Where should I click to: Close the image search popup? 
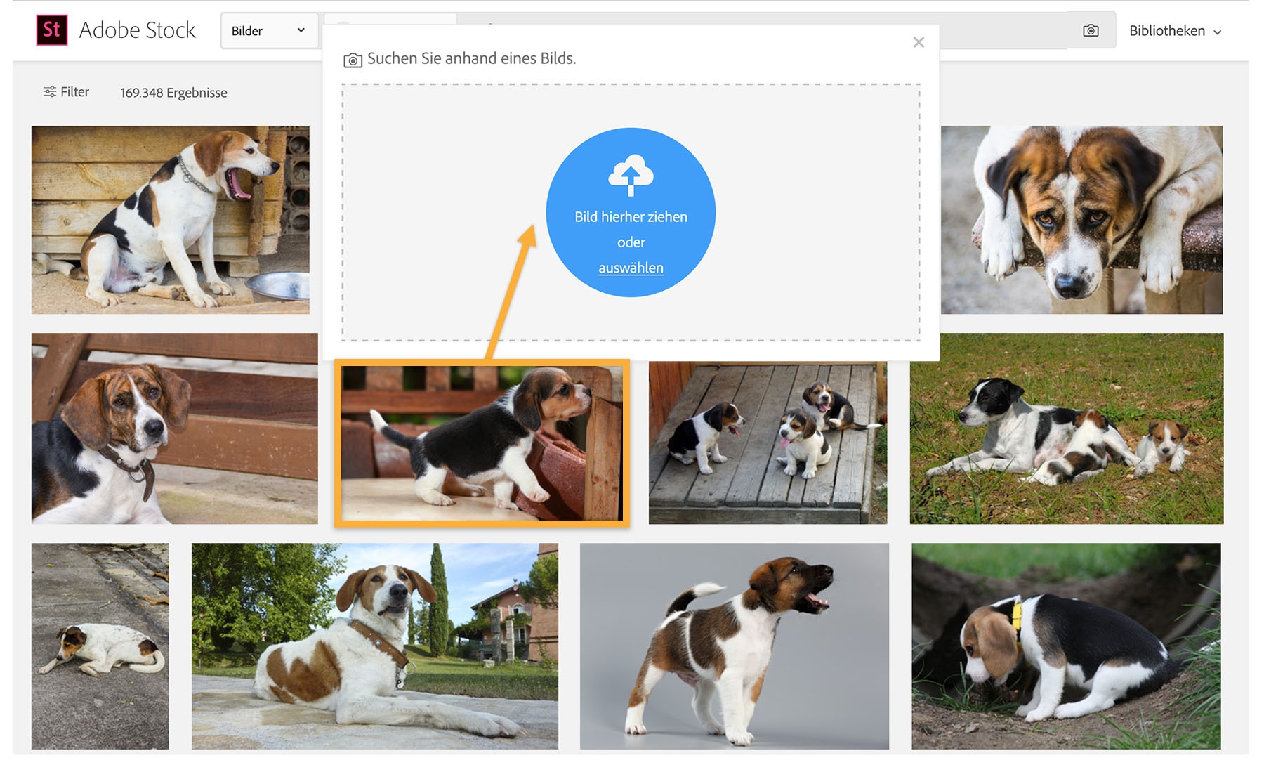[919, 42]
